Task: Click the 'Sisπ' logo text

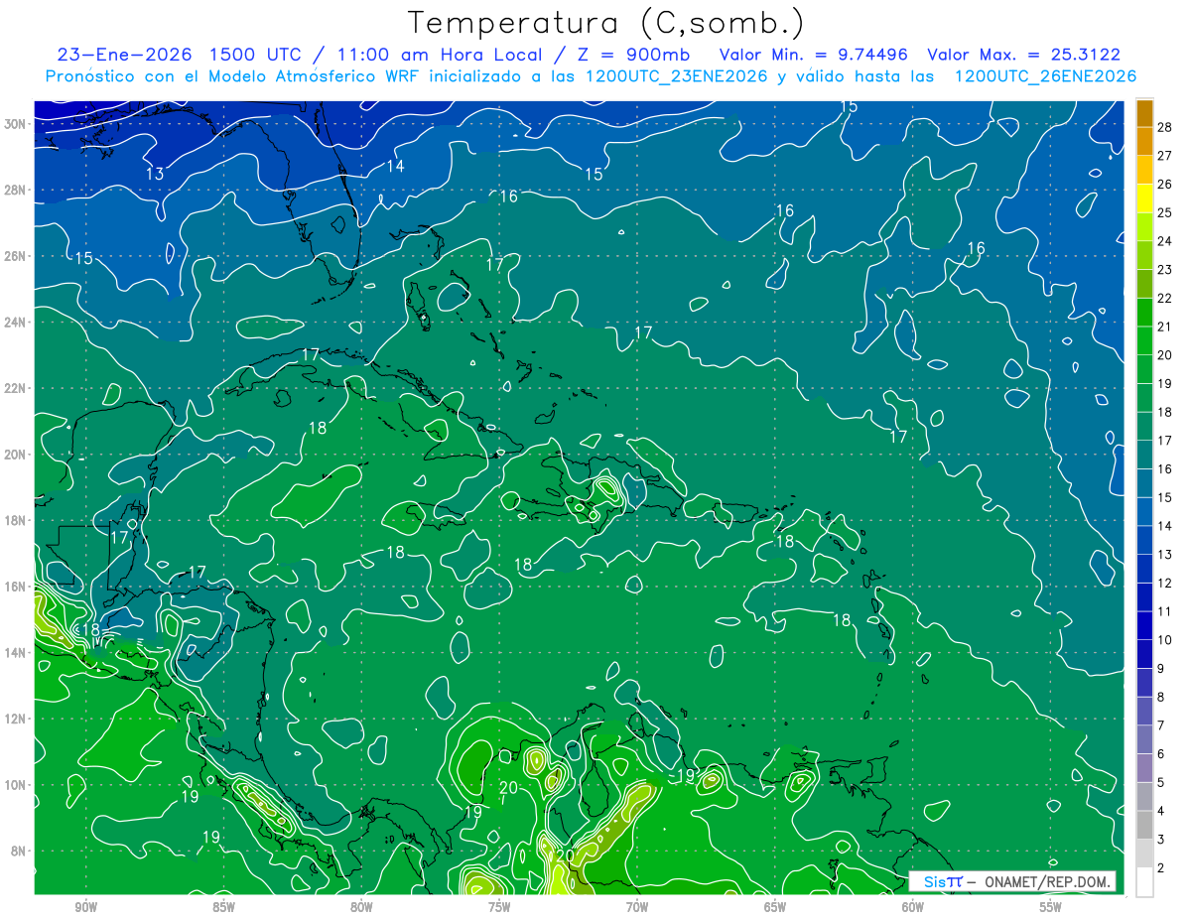Action: pyautogui.click(x=943, y=881)
